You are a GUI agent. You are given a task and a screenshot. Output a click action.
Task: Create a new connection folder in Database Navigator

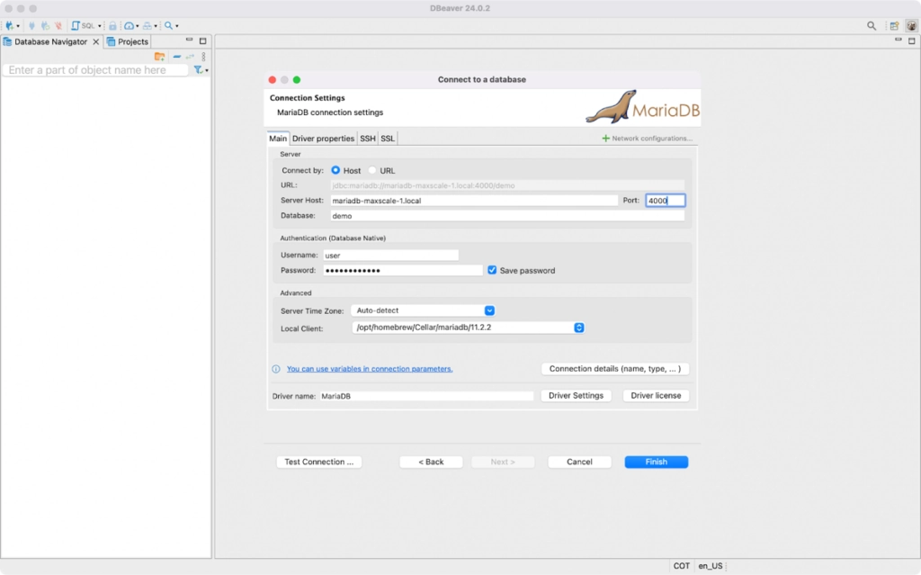click(x=160, y=56)
